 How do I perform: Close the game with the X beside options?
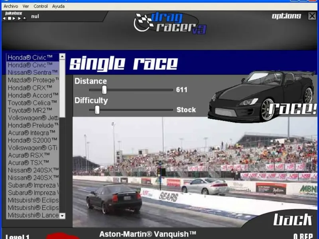312,16
